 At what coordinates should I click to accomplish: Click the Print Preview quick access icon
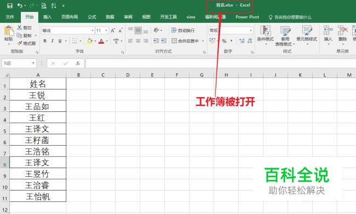44,5
